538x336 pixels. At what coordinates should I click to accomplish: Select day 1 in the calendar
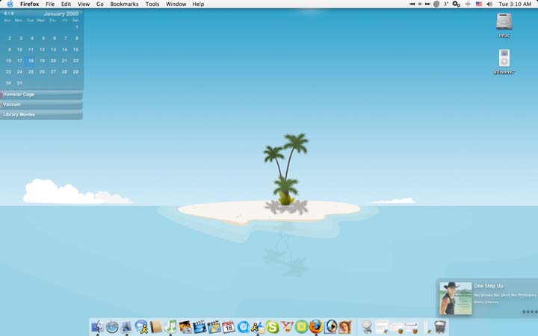click(77, 27)
